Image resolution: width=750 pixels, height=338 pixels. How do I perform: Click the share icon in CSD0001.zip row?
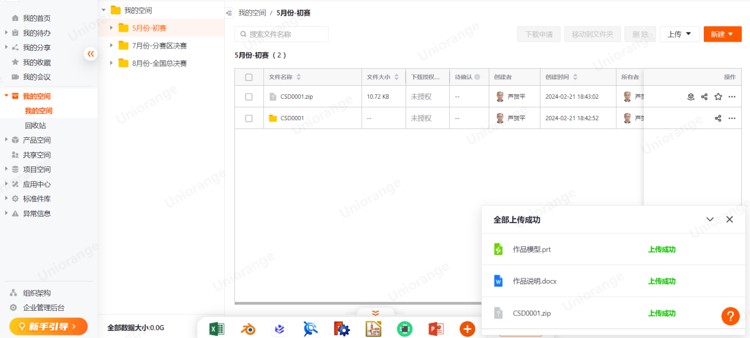pos(704,96)
